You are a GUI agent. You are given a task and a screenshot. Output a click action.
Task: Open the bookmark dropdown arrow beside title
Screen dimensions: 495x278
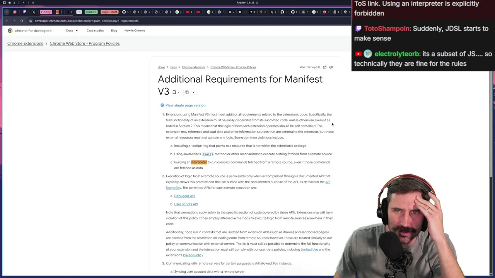179,92
